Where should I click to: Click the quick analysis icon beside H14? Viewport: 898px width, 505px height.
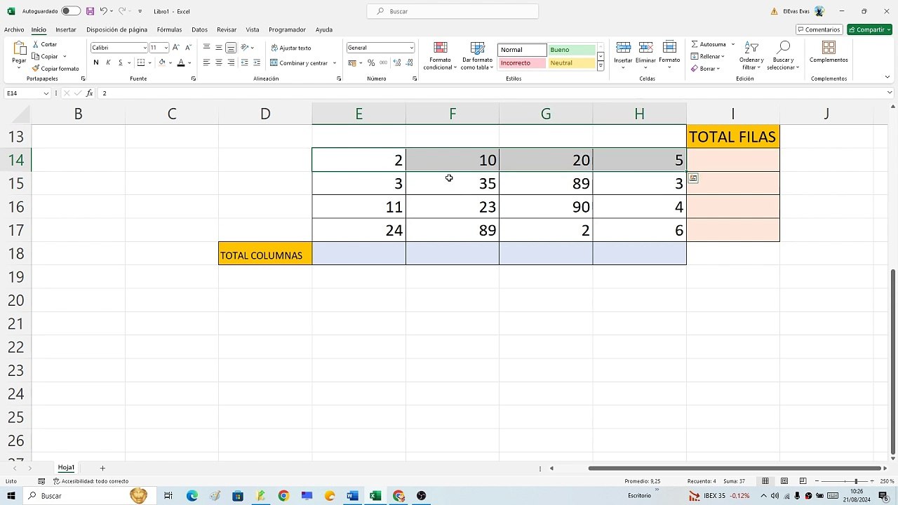click(x=693, y=178)
